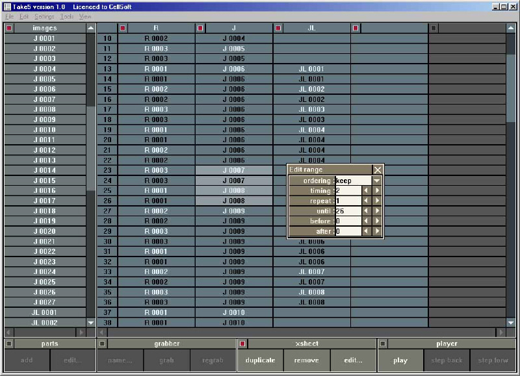The height and width of the screenshot is (376, 520).
Task: Toggle the grey checkbox of the last column
Action: (434, 28)
